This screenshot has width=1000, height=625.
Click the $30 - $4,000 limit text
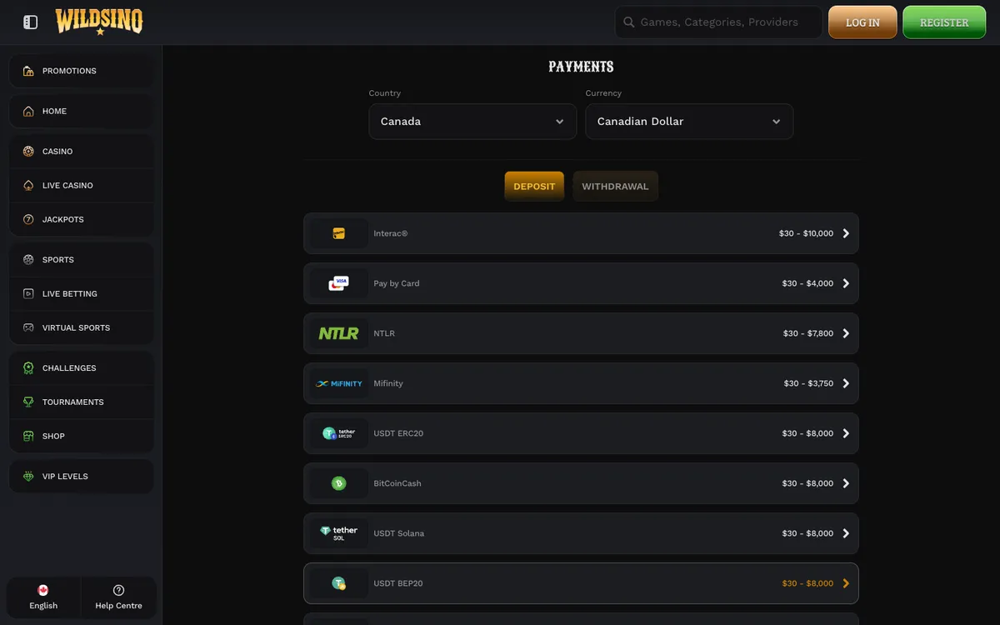tap(807, 283)
